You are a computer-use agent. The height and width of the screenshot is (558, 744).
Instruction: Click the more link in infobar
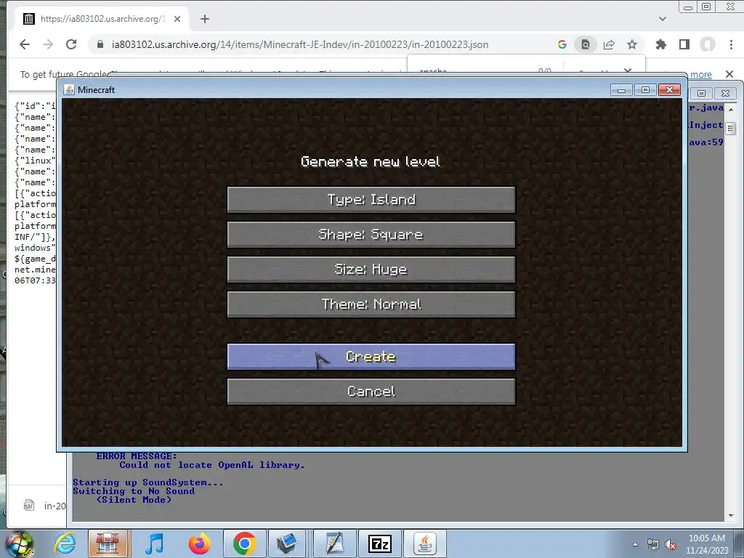[x=701, y=75]
